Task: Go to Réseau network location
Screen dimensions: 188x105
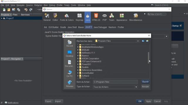Action: (x=70, y=84)
